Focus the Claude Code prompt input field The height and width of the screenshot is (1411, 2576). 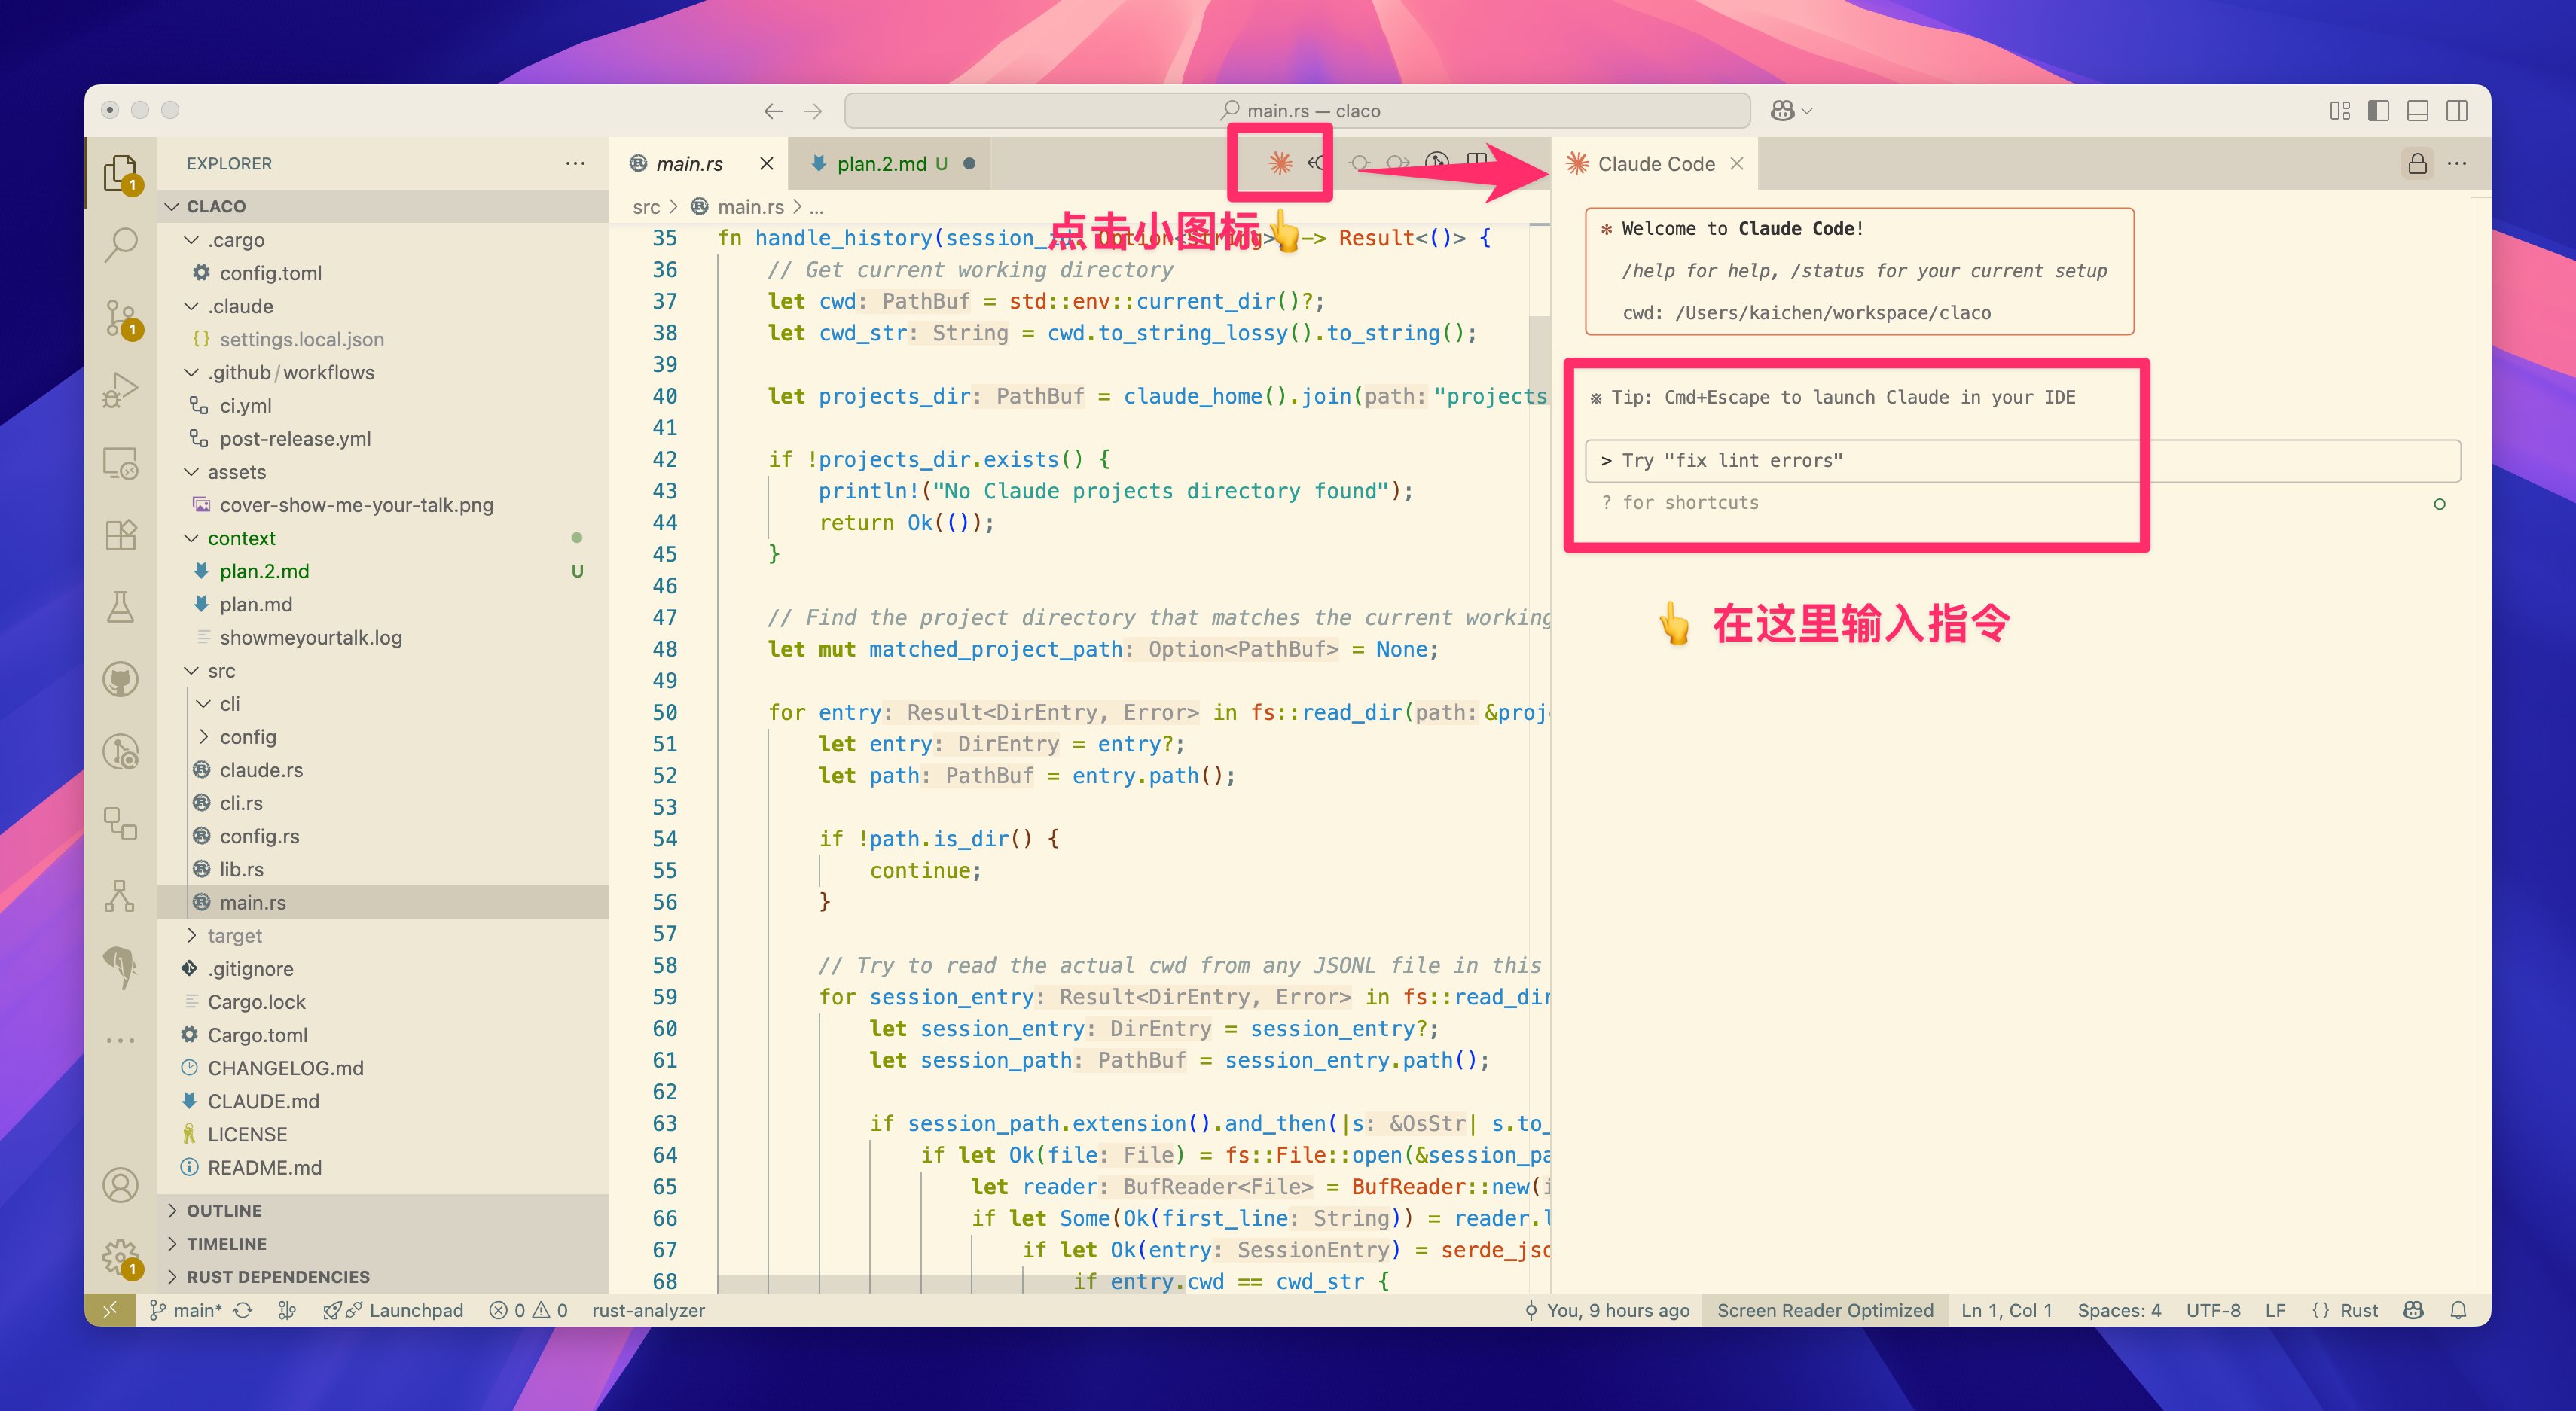pos(2023,461)
